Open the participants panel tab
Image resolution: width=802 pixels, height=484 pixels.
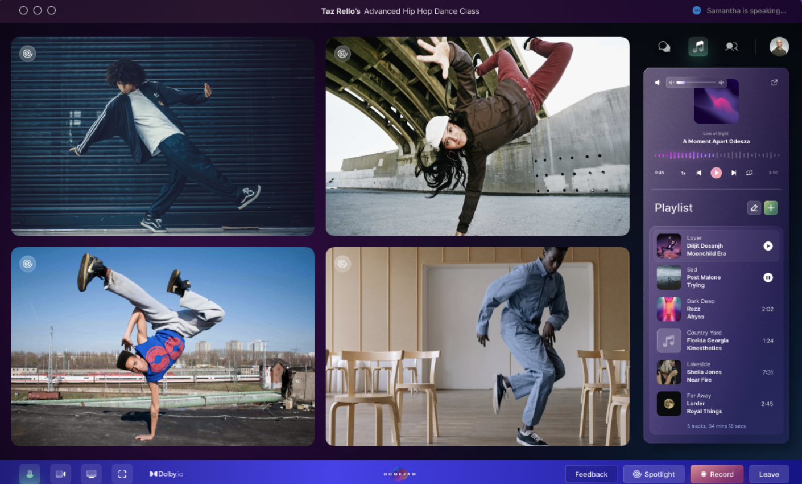pos(731,47)
